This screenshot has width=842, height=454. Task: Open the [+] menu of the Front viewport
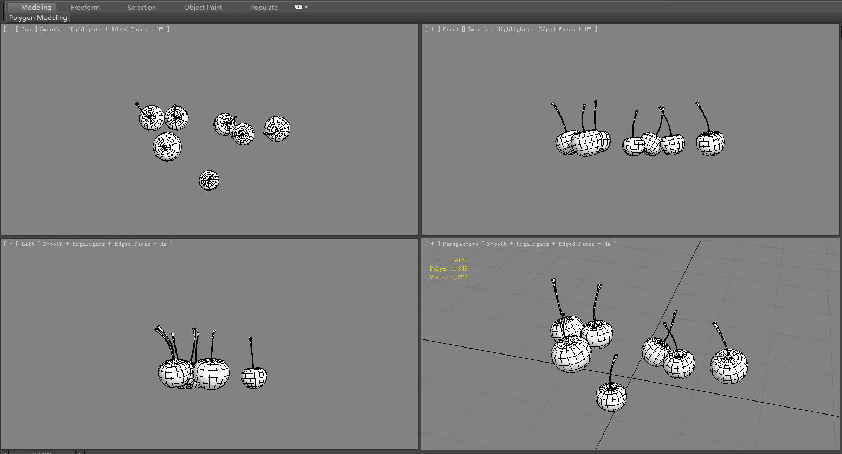point(432,30)
